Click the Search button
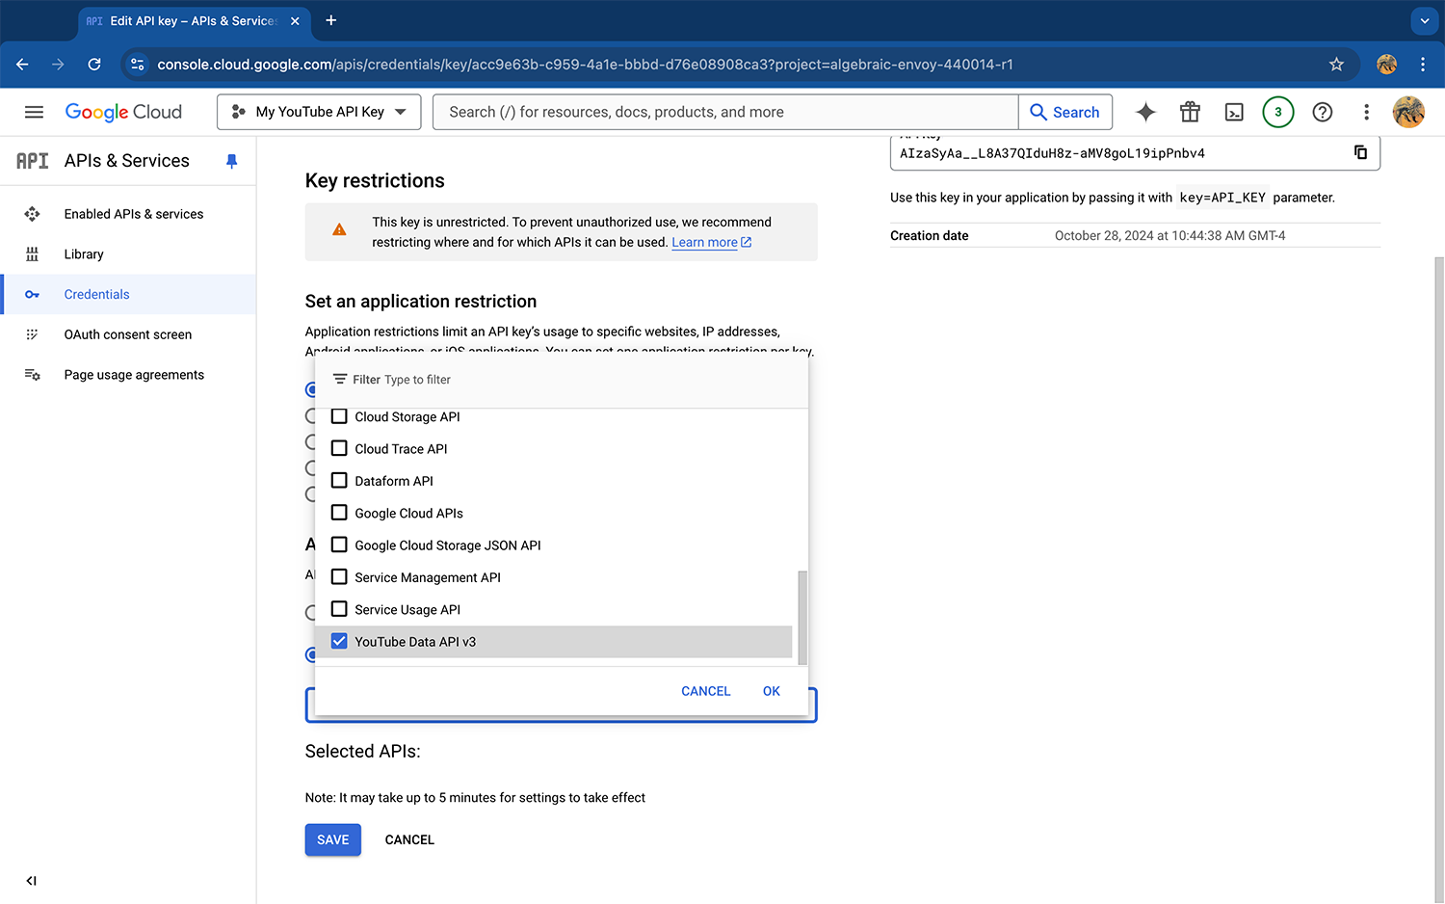This screenshot has width=1445, height=904. [x=1065, y=112]
